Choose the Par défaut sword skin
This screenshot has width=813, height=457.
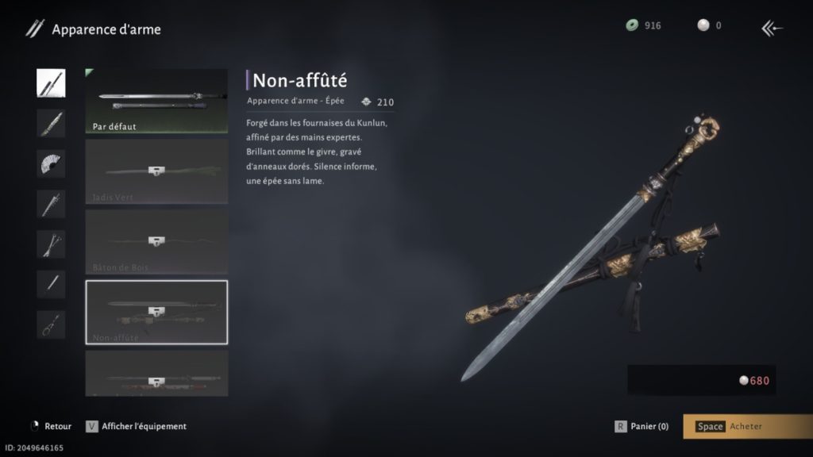[156, 101]
